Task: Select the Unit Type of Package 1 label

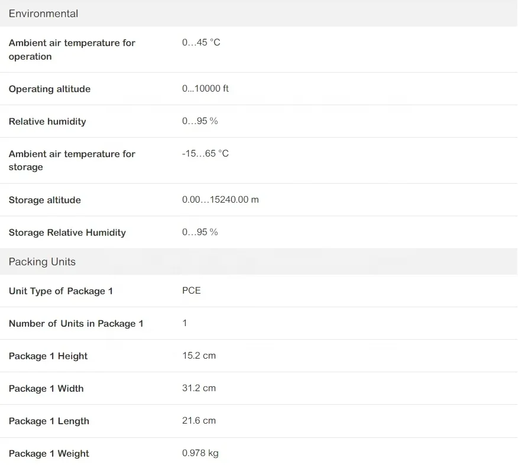Action: point(61,291)
